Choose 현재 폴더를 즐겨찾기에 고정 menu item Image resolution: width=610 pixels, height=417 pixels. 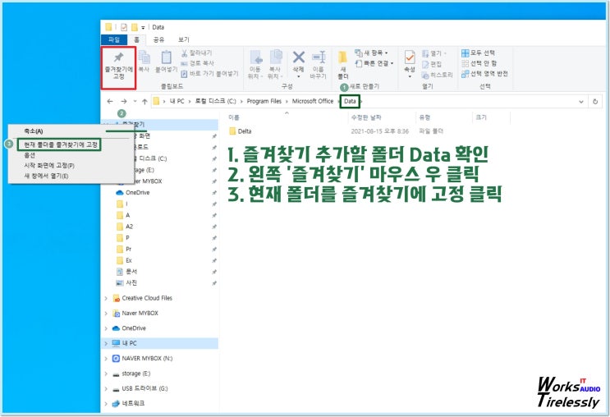point(59,144)
